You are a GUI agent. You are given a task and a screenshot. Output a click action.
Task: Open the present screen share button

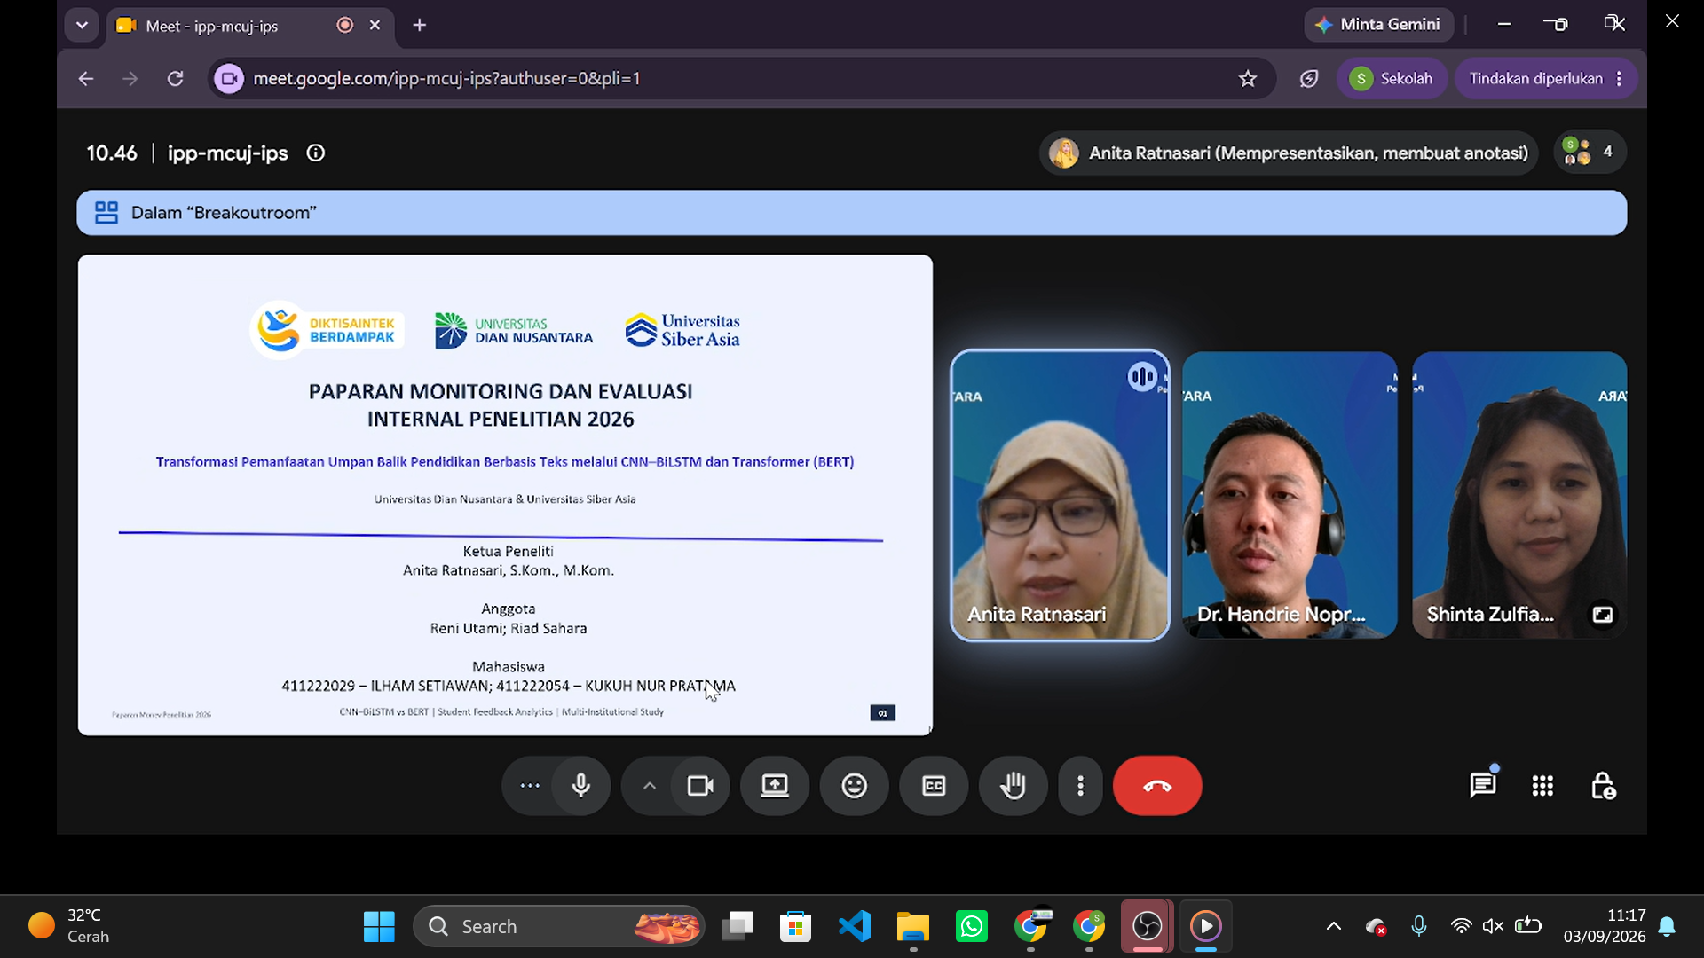click(x=775, y=786)
